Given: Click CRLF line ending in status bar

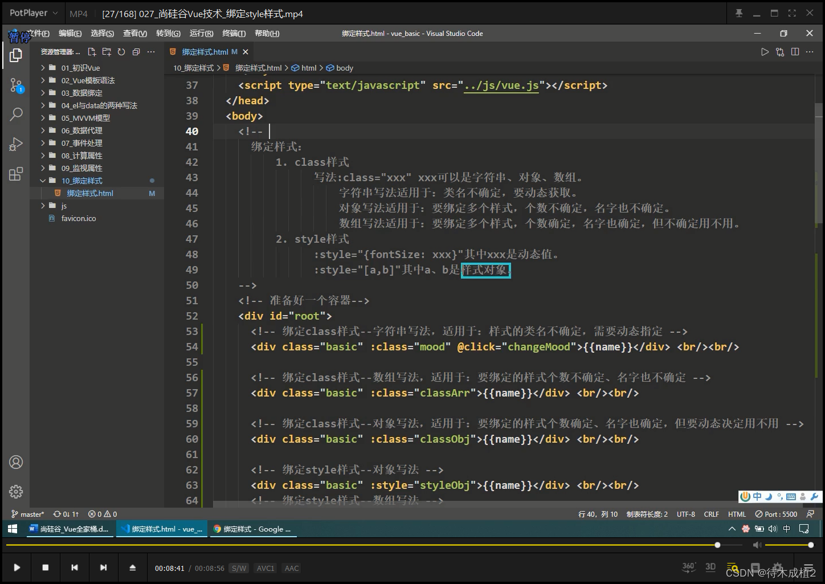Looking at the screenshot, I should (712, 514).
